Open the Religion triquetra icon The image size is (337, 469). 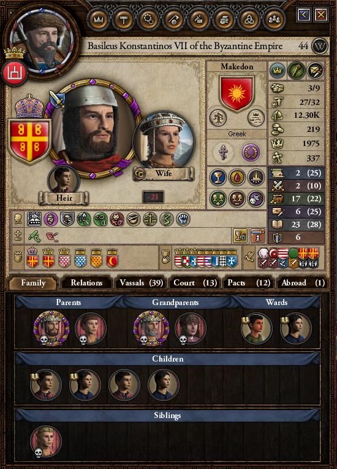click(x=249, y=20)
